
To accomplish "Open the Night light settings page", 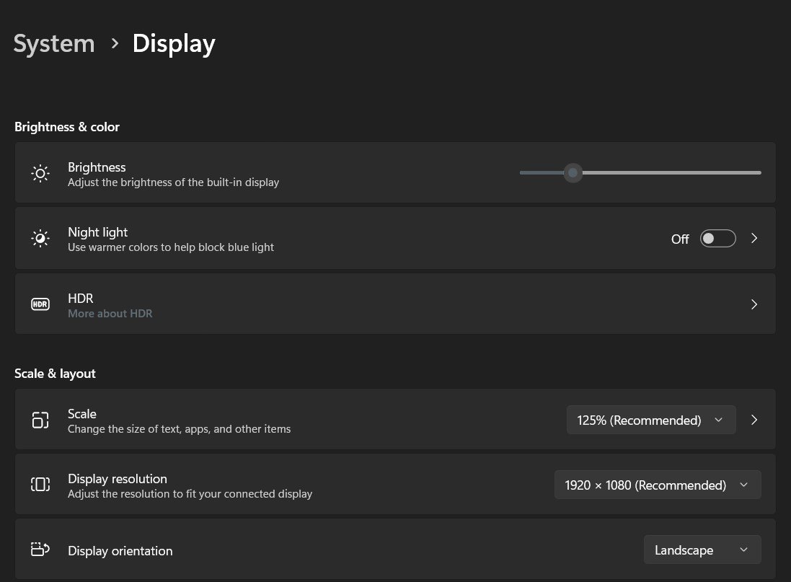I will click(x=754, y=238).
